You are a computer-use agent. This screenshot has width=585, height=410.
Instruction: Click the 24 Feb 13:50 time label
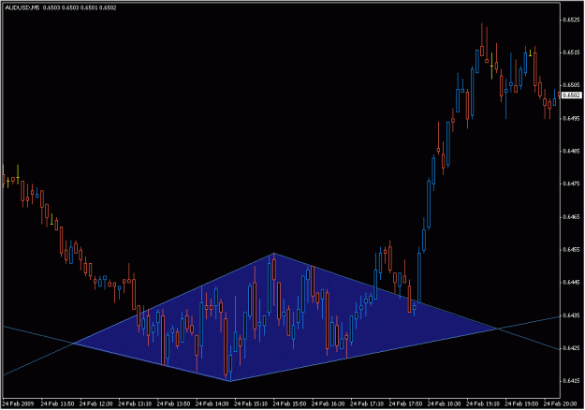173,404
